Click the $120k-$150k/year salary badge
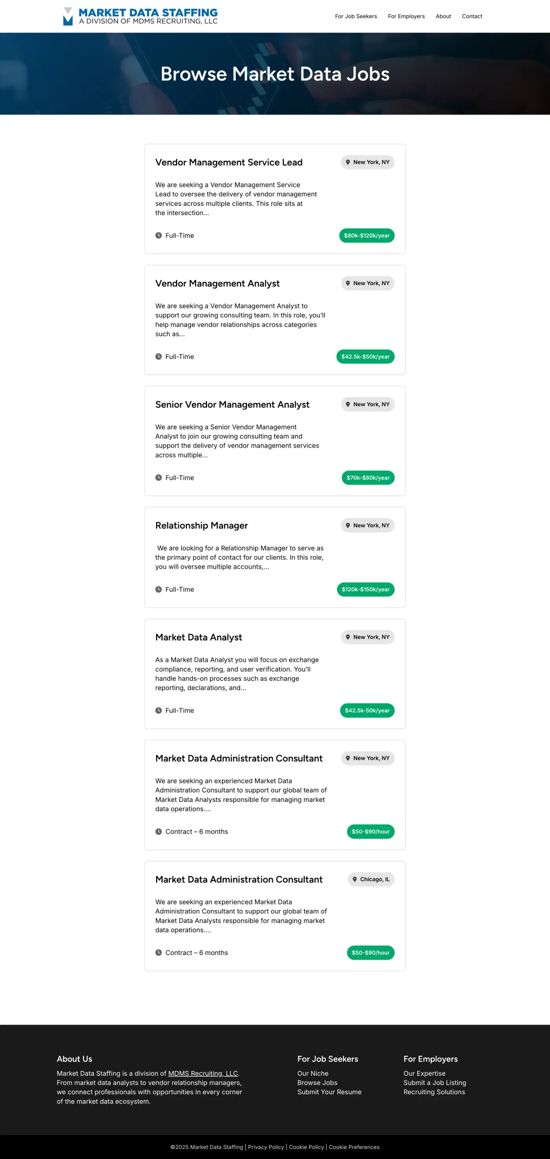The width and height of the screenshot is (550, 1159). pos(365,589)
